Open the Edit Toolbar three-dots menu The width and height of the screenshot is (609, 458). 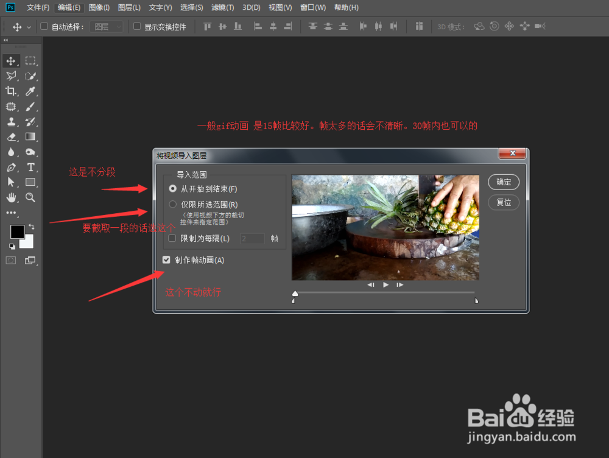(11, 213)
